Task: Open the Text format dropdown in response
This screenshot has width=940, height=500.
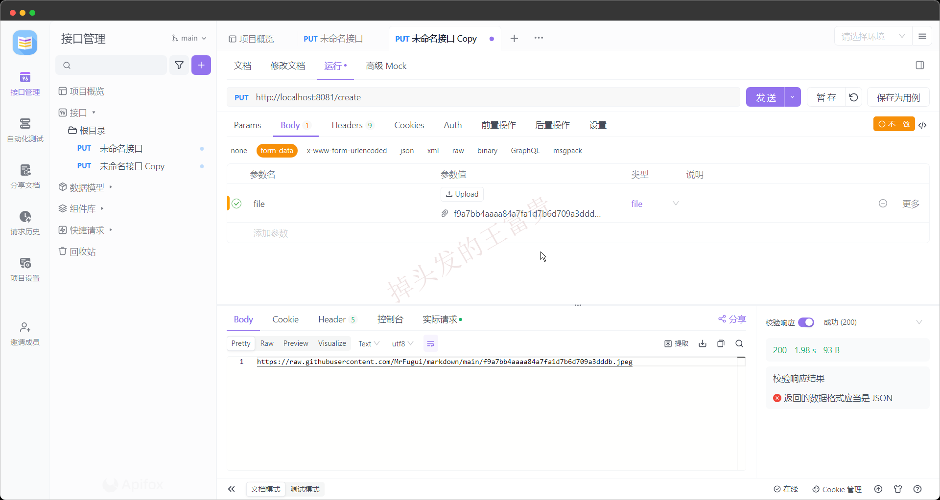Action: tap(369, 344)
